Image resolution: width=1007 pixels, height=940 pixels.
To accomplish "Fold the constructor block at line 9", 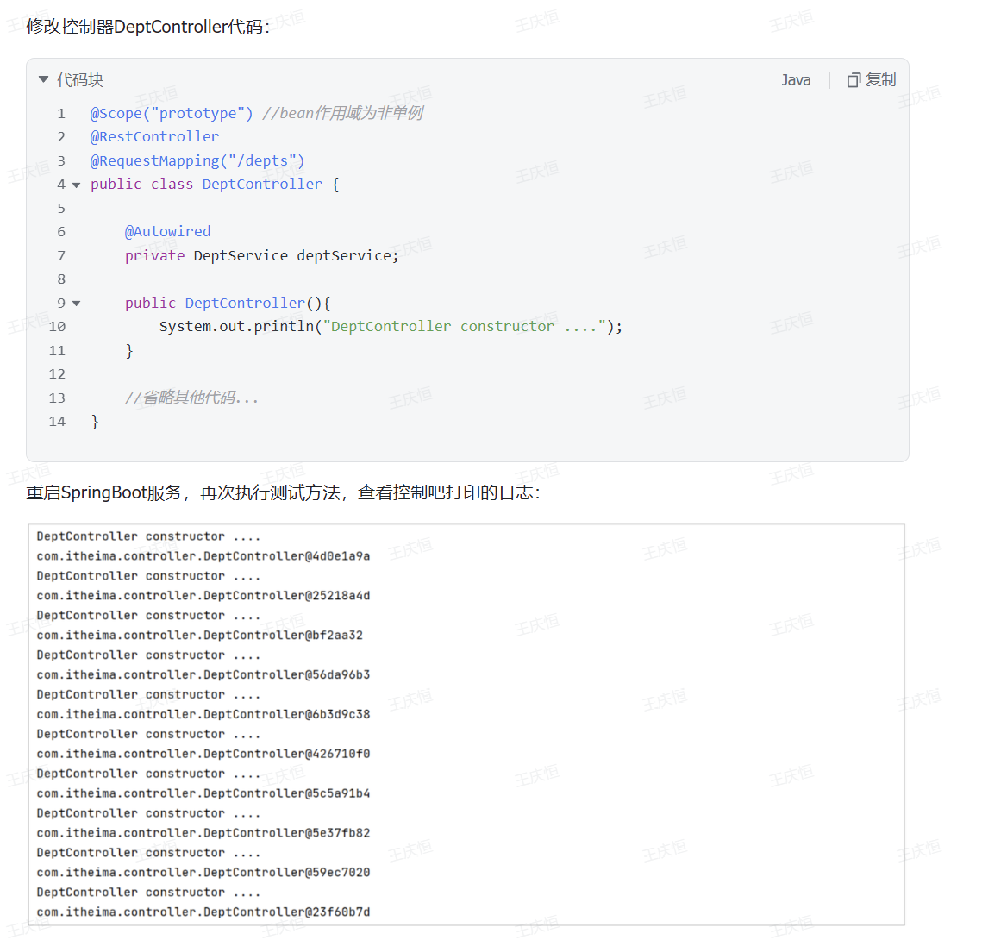I will pyautogui.click(x=77, y=304).
